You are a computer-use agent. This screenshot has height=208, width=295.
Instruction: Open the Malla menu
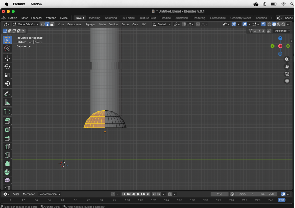pyautogui.click(x=102, y=24)
